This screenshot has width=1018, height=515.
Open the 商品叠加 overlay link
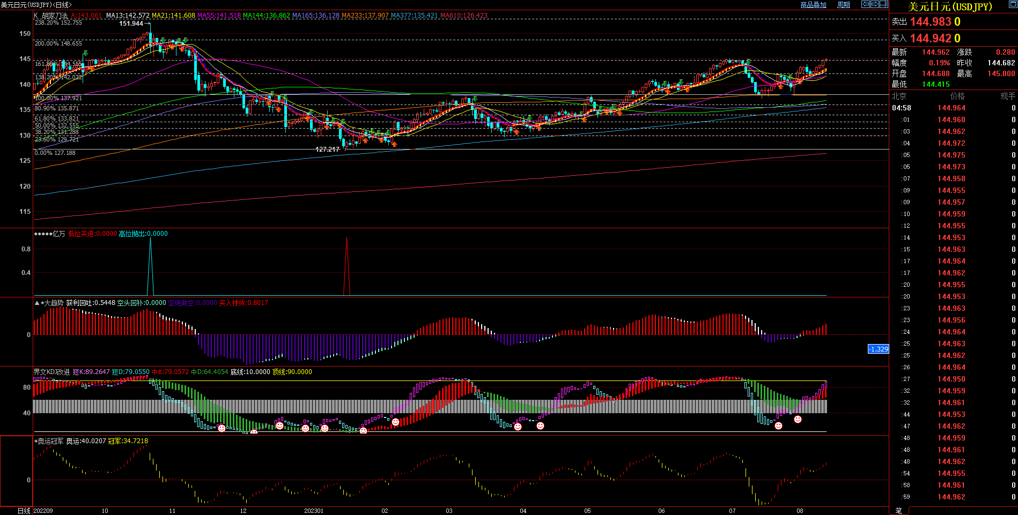point(813,5)
